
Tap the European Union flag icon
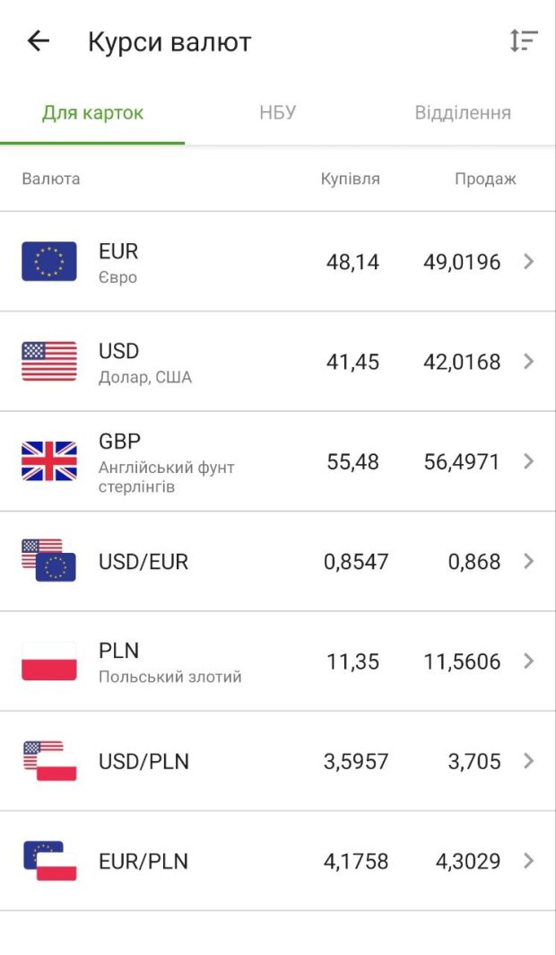49,262
